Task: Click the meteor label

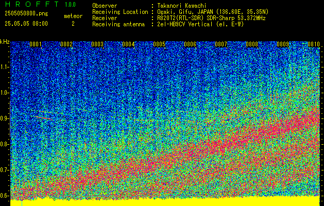Action: pyautogui.click(x=73, y=16)
